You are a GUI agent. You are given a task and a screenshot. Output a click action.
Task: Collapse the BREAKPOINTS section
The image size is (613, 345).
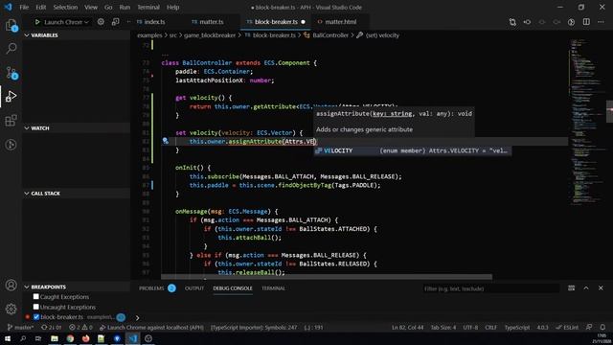point(77,287)
